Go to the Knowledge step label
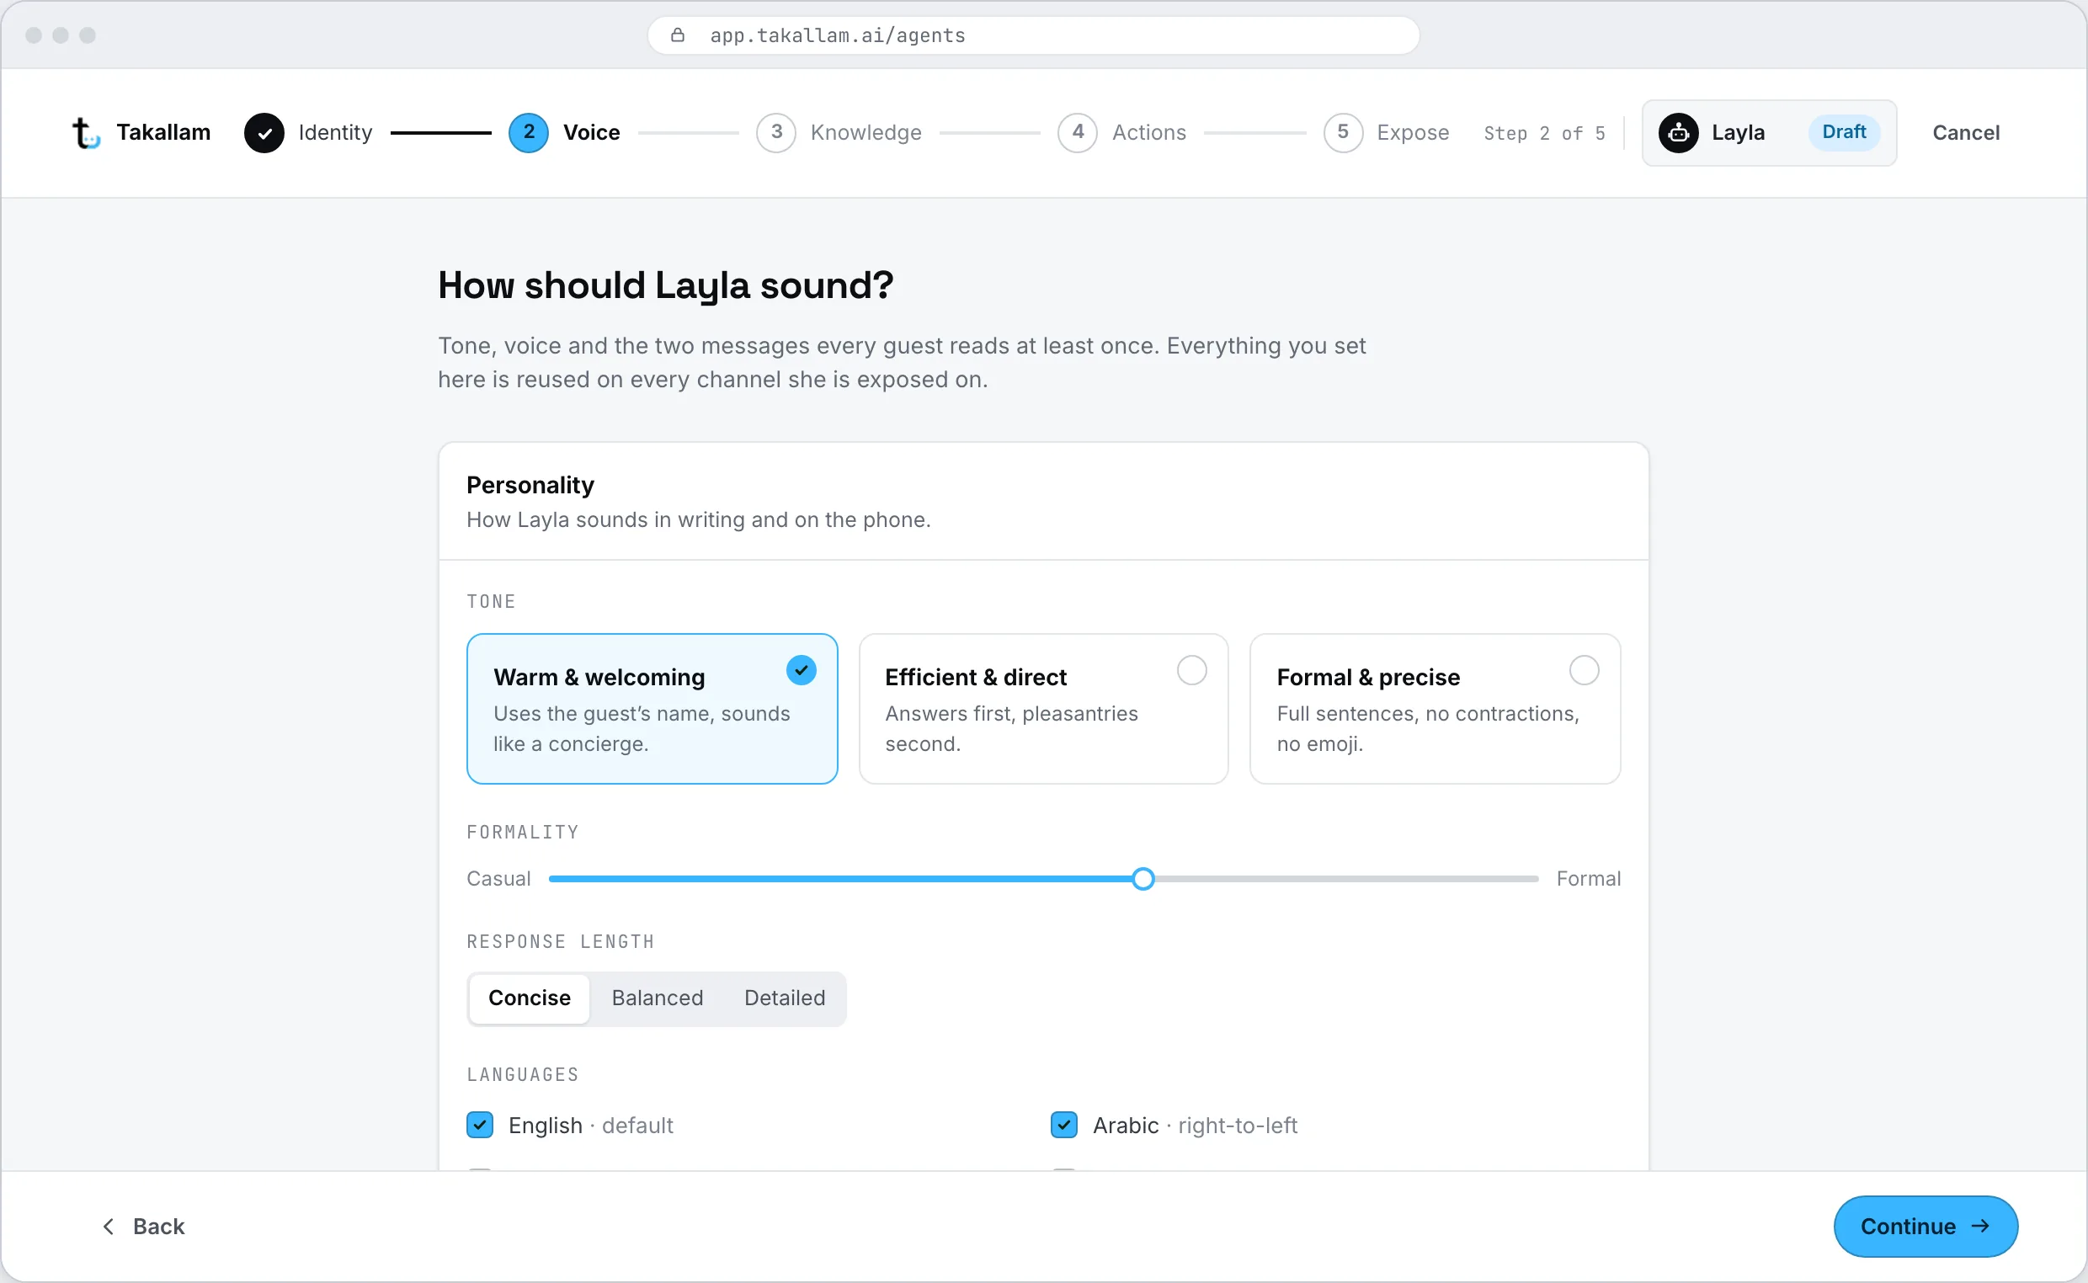Image resolution: width=2088 pixels, height=1283 pixels. (866, 133)
